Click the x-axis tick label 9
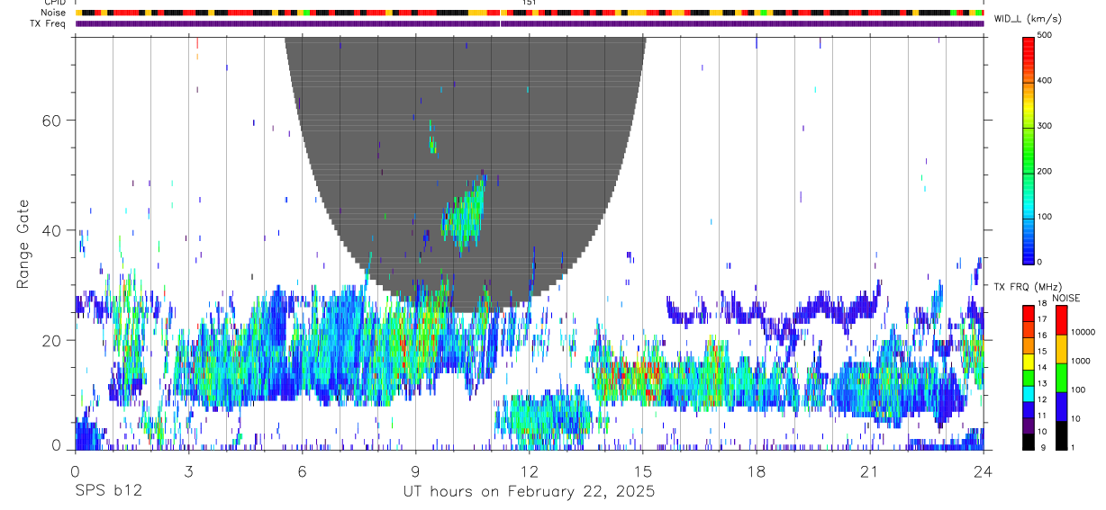 (x=415, y=471)
